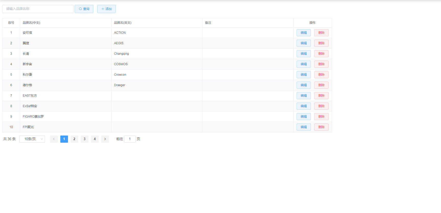The image size is (441, 213).
Task: Click the 添加 add brand button
Action: [x=106, y=9]
